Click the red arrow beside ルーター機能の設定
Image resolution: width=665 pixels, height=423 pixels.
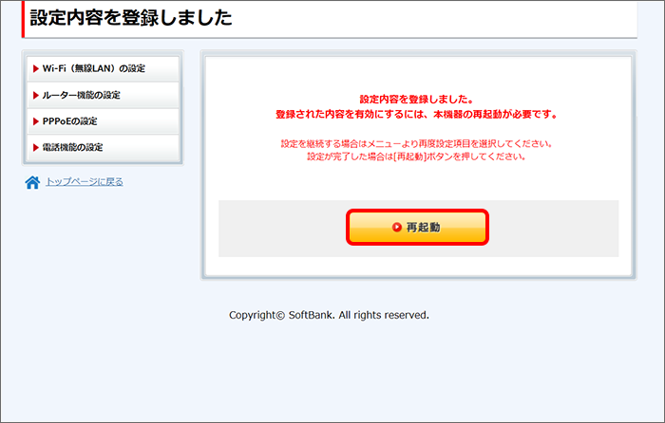pyautogui.click(x=36, y=95)
